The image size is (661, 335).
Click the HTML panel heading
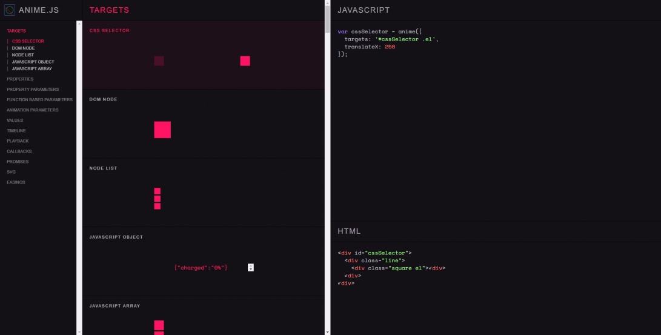point(349,231)
